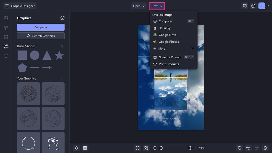
Task: Save image to Google Drive
Action: [x=173, y=35]
